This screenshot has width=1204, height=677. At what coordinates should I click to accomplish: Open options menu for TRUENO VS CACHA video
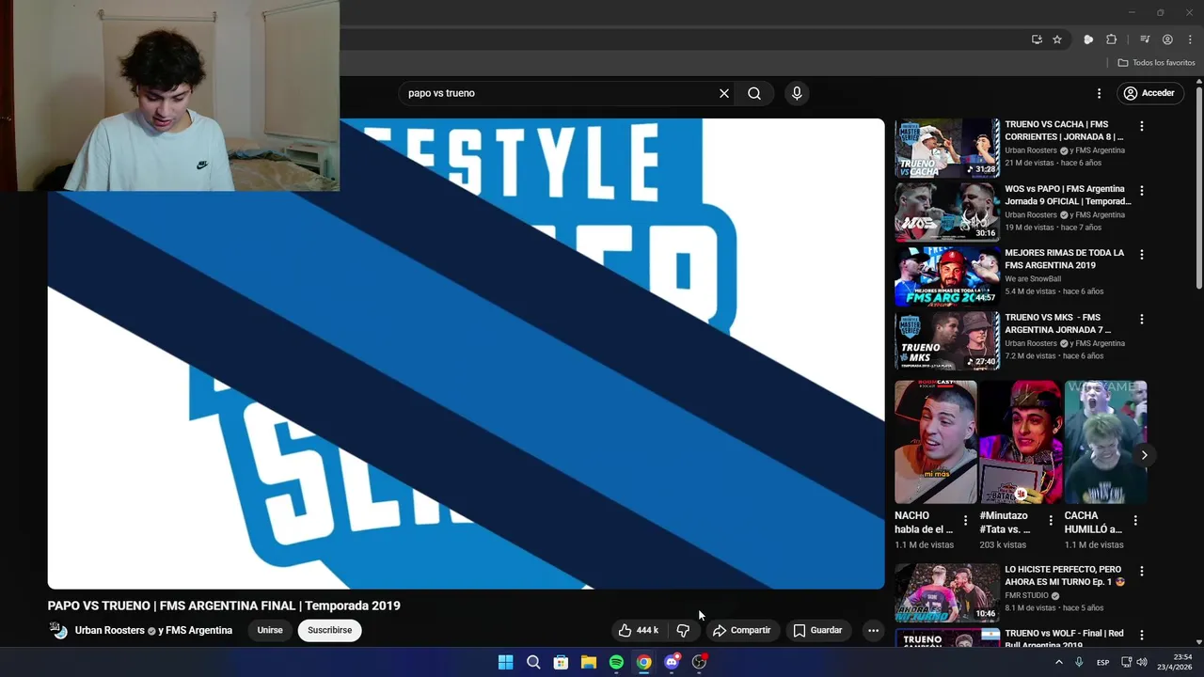[x=1142, y=126]
